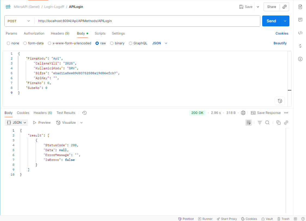This screenshot has width=306, height=221.
Task: Open the Comments sidebar icon
Action: (300, 20)
